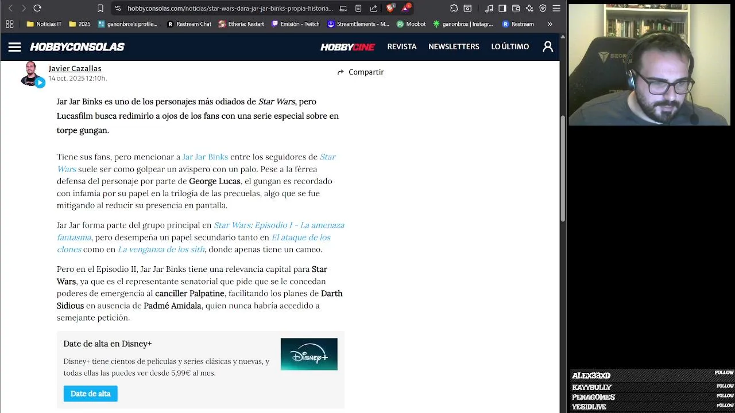Open the Emisión - Twitch bookmark
735x413 pixels.
(x=295, y=24)
